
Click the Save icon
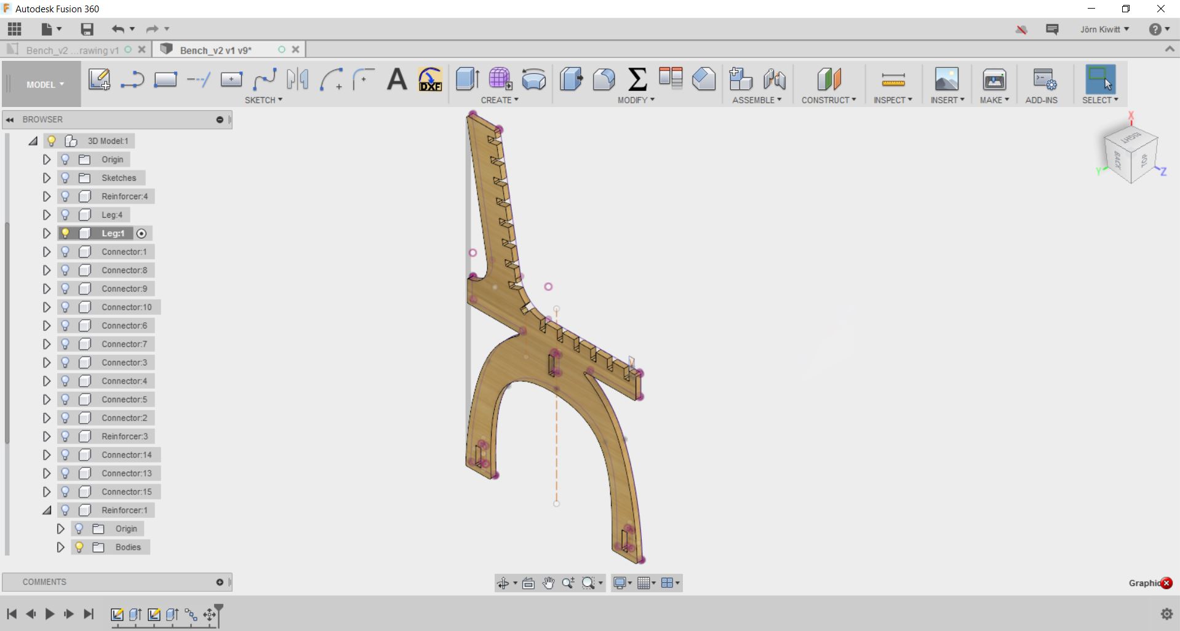point(87,29)
